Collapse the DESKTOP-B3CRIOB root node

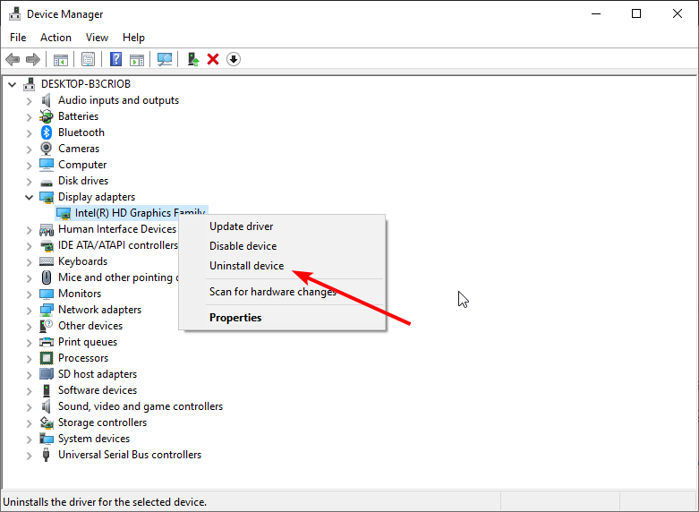pos(12,84)
